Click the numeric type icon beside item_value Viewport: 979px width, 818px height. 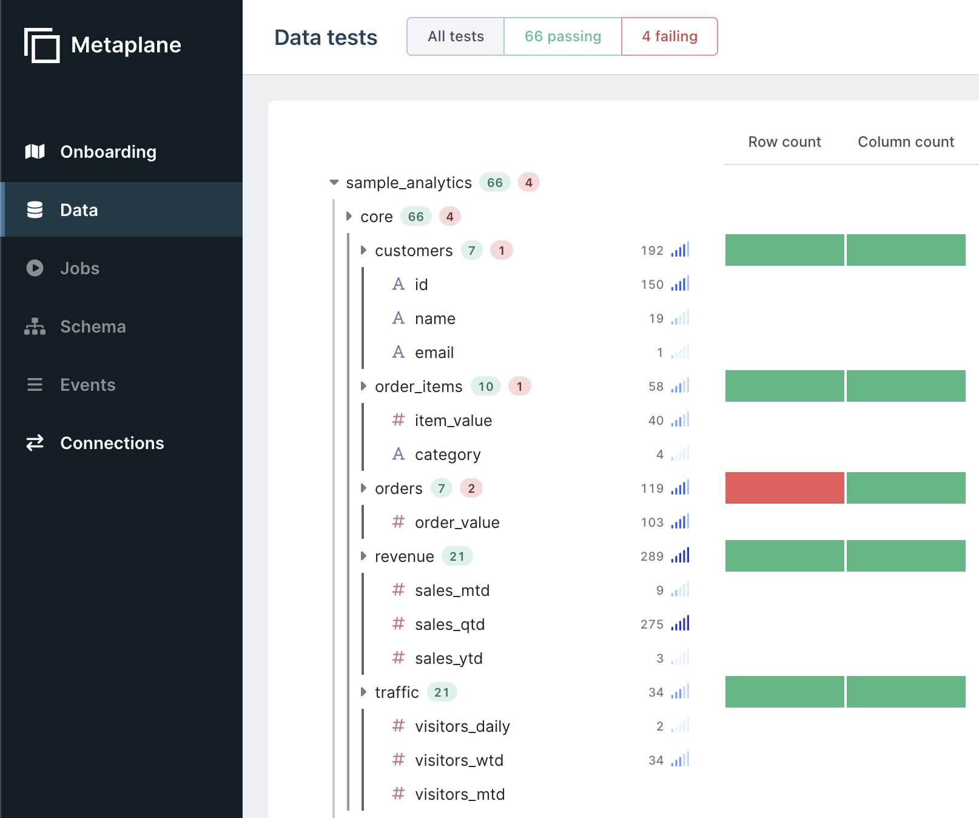point(399,420)
